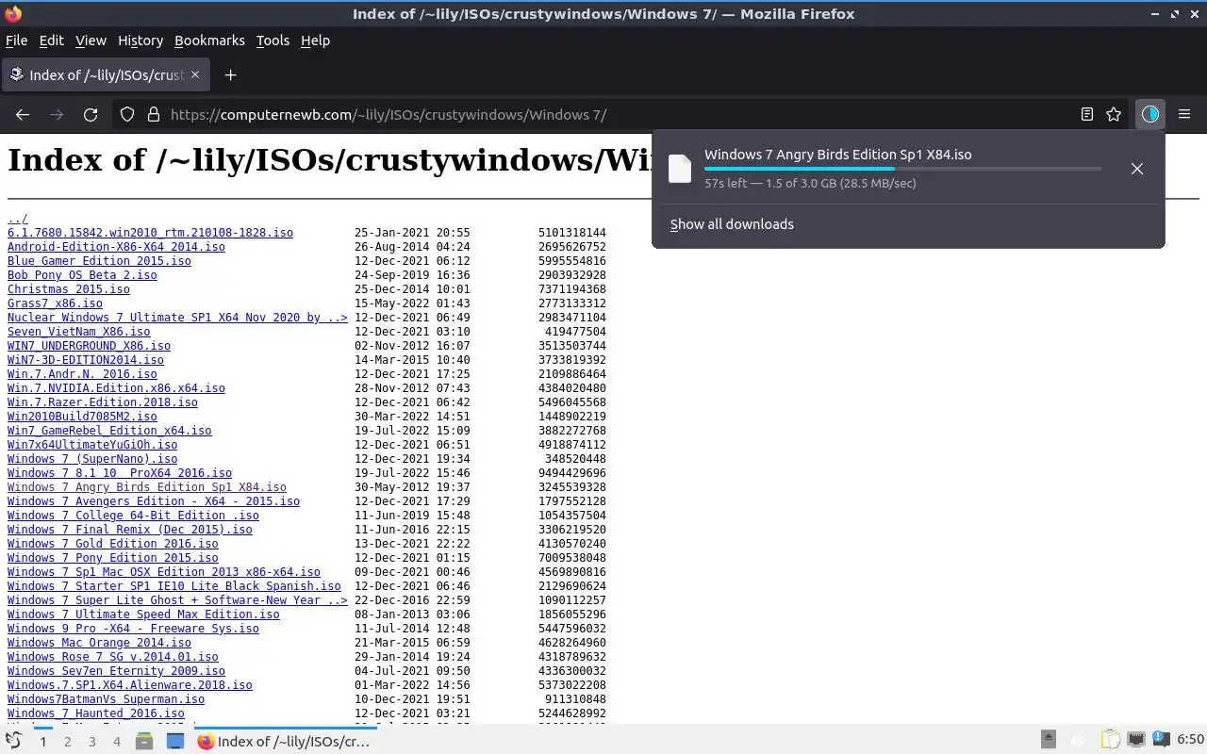The image size is (1207, 754).
Task: Go to parent directory ../ link
Action: click(18, 219)
